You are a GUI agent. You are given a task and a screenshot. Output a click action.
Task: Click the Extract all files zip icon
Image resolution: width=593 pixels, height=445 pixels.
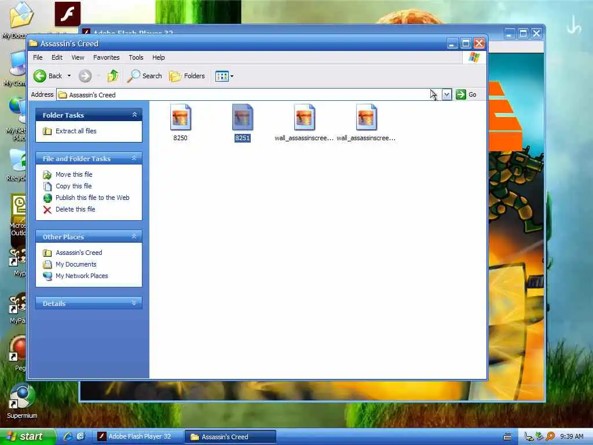(x=47, y=132)
